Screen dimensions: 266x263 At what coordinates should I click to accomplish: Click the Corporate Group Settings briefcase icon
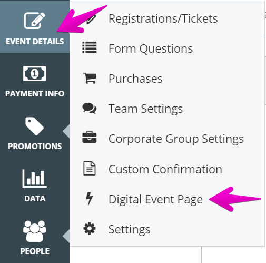pos(90,137)
